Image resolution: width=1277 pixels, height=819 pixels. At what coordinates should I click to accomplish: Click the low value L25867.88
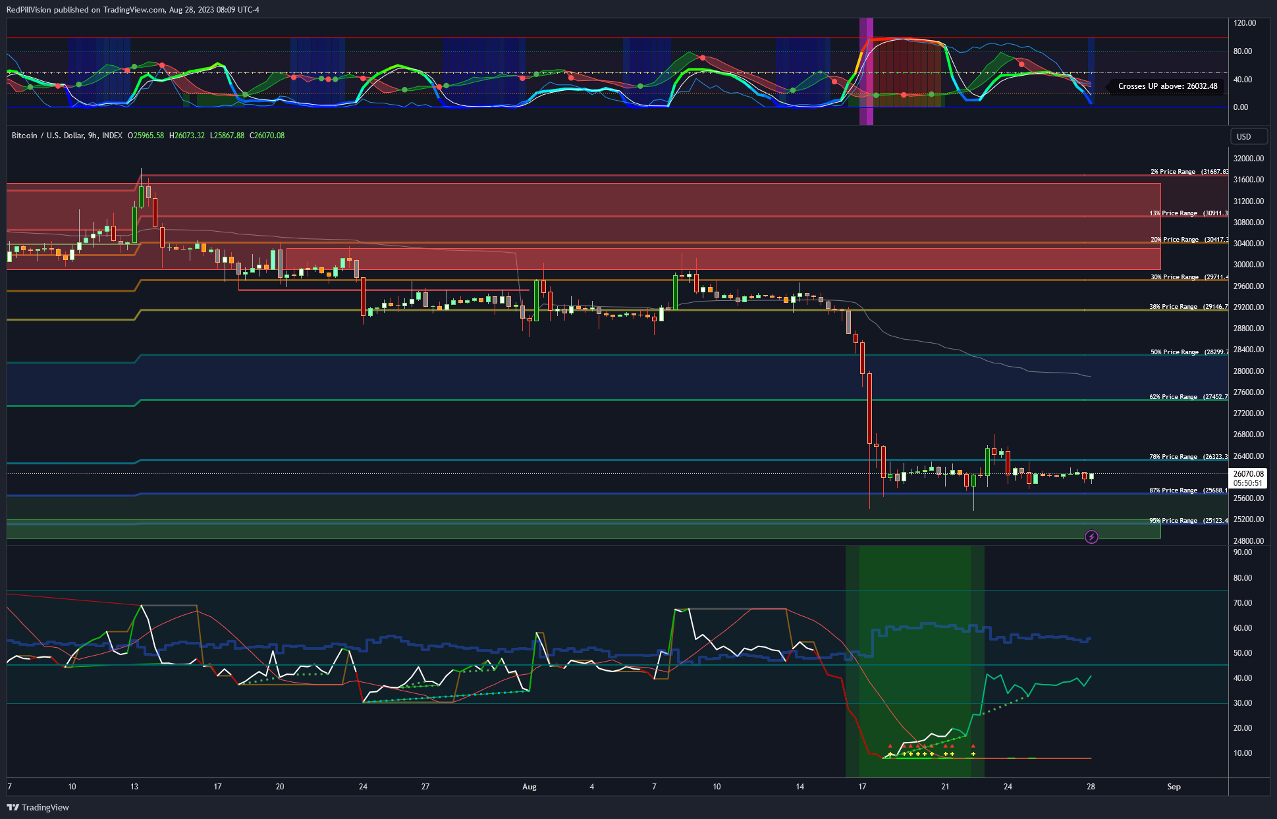[227, 136]
